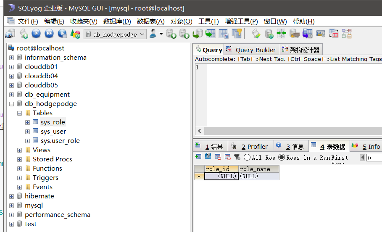Expand the clouddb01 database node
382x232 pixels.
click(11, 67)
